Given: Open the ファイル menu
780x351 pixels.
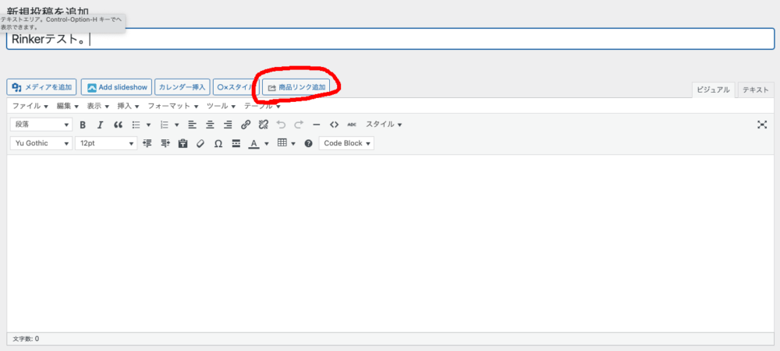Looking at the screenshot, I should coord(30,106).
